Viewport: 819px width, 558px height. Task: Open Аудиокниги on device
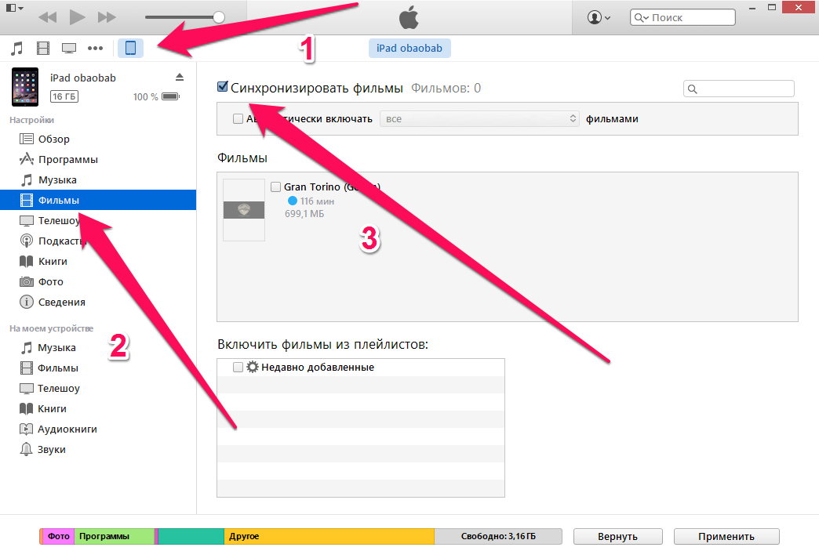[98, 429]
